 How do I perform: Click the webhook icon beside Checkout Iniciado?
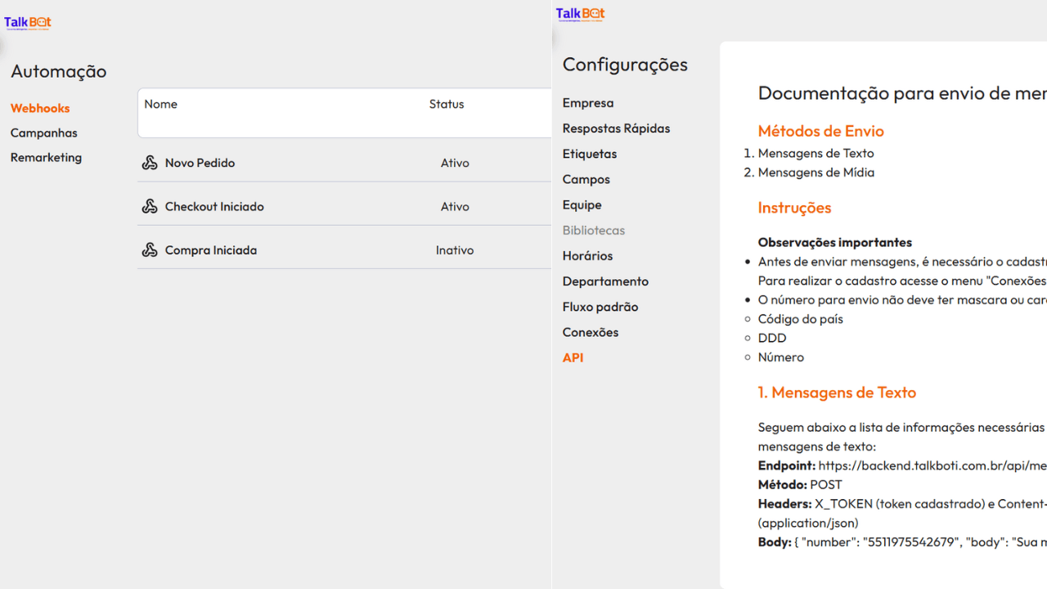[150, 206]
